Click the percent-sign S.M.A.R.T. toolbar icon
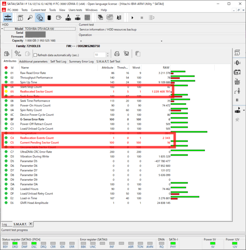The height and width of the screenshot is (250, 246). (18, 54)
